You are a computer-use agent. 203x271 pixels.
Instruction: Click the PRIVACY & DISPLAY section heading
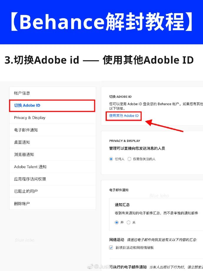tap(125, 141)
